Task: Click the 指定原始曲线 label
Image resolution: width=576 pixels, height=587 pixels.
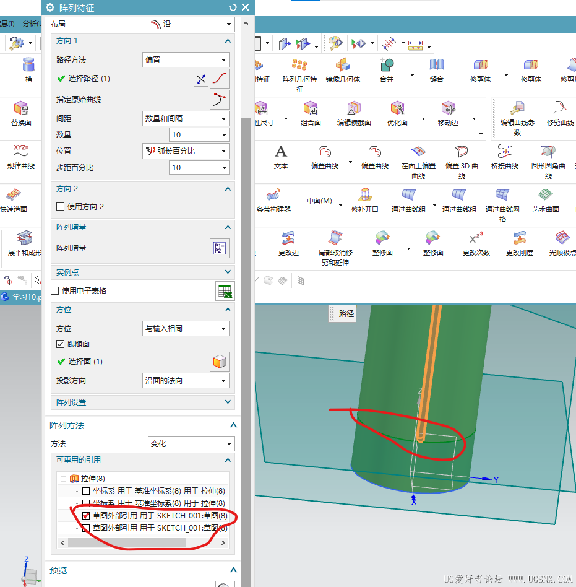Action: (78, 100)
